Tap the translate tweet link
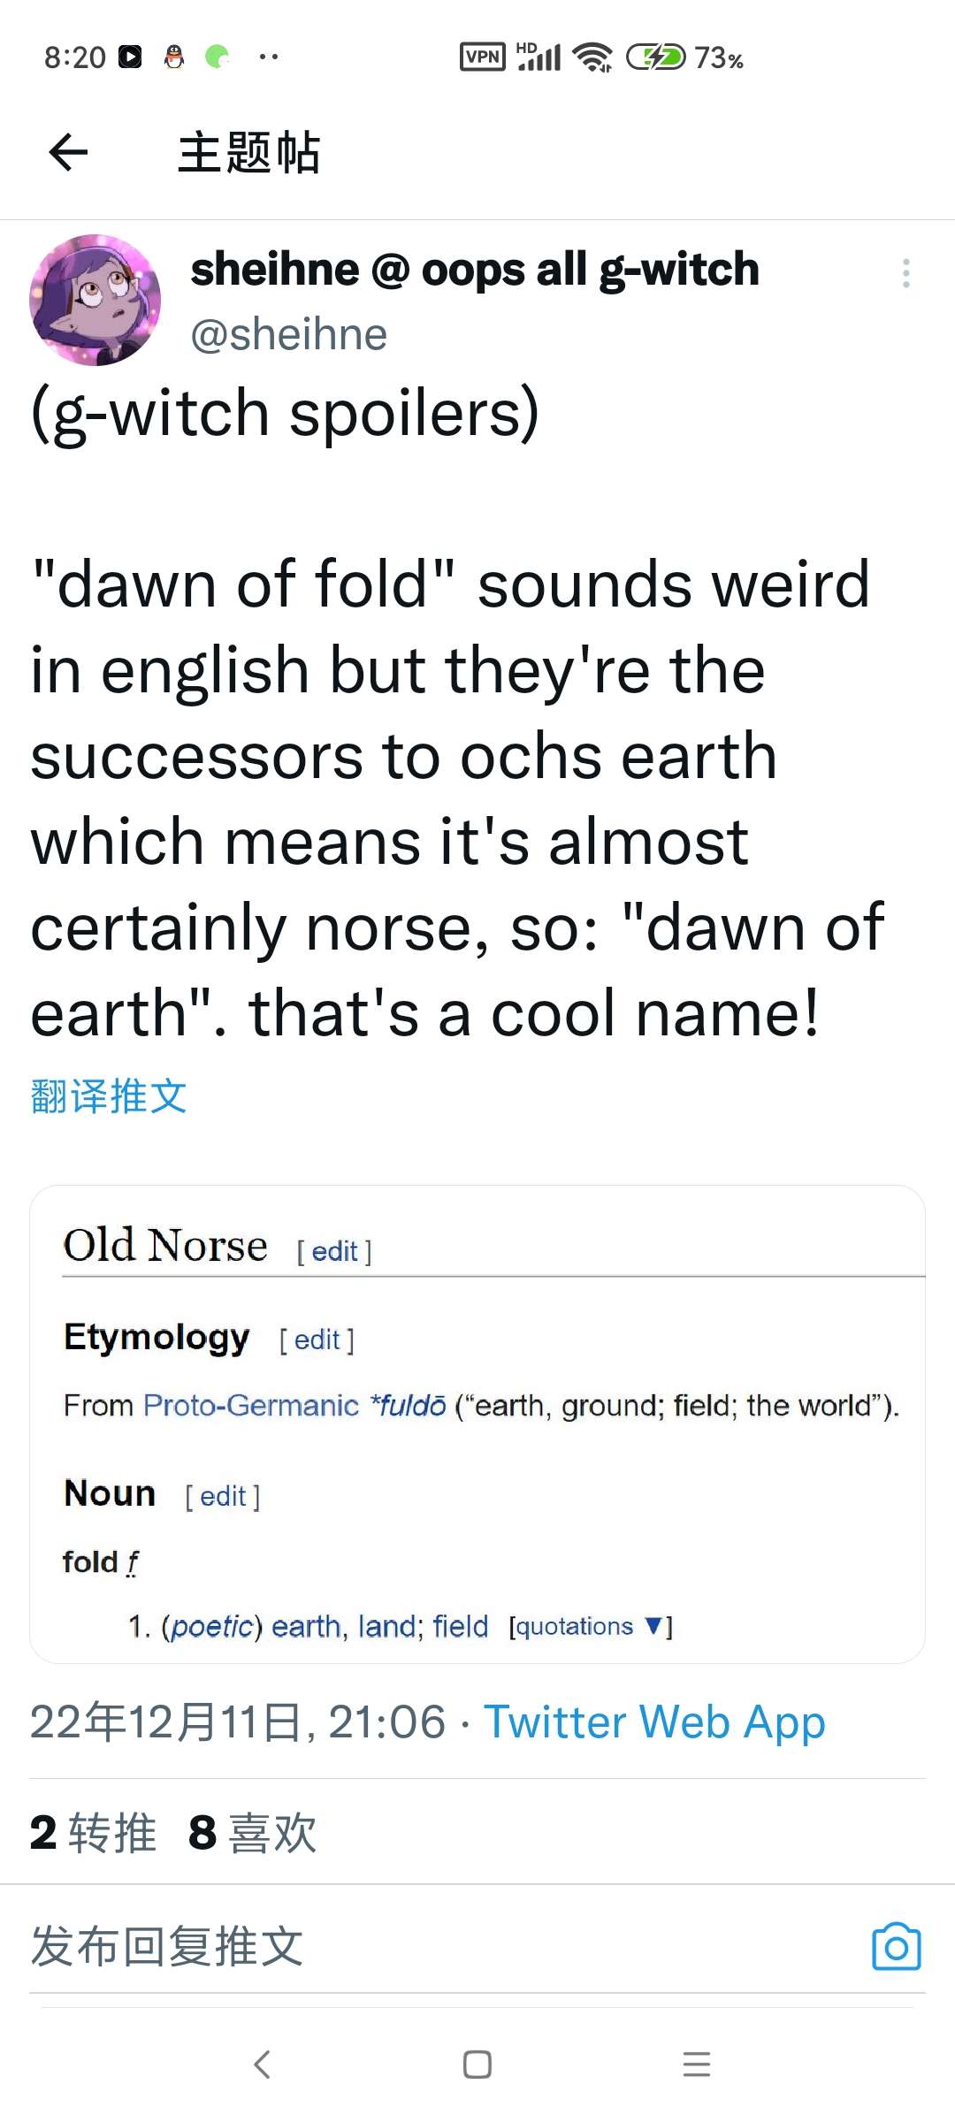Screen dimensions: 955x2122 click(x=109, y=1096)
